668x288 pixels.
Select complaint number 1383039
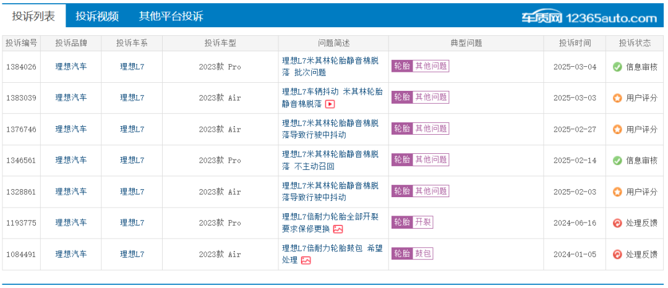click(x=21, y=98)
